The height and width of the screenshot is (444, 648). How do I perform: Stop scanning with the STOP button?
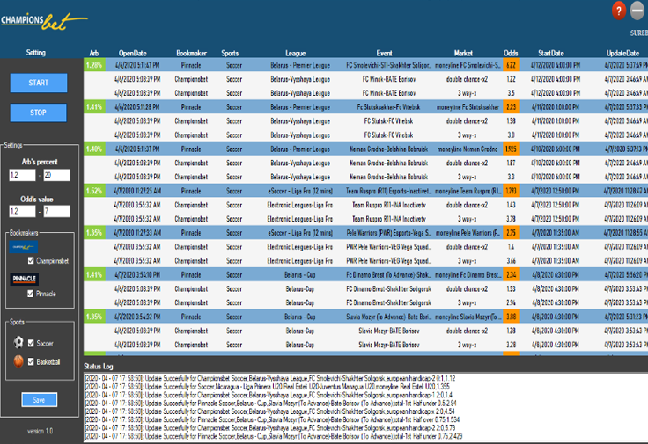[x=38, y=113]
